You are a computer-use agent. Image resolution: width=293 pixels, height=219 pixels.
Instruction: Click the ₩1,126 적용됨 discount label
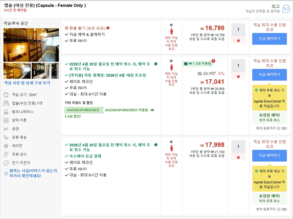pos(198,64)
